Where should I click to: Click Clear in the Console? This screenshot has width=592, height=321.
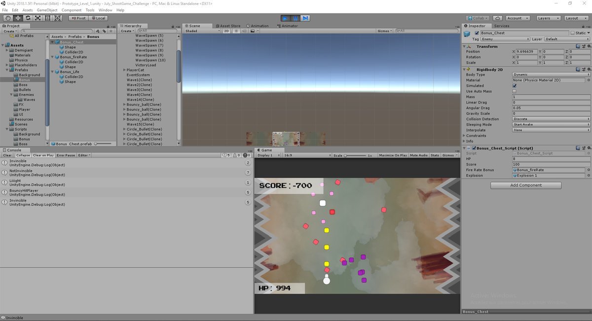click(7, 155)
